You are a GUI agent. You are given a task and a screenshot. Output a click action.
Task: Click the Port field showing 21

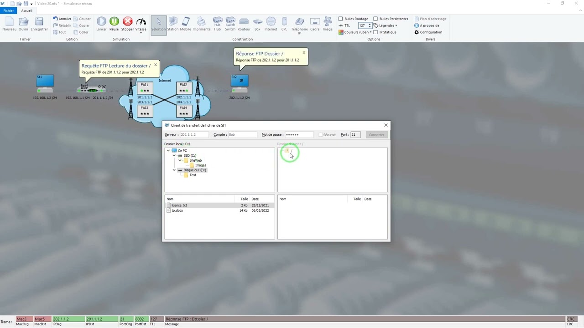click(x=355, y=135)
